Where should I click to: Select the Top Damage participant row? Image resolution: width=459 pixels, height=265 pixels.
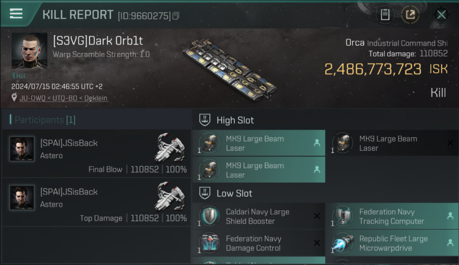(96, 202)
